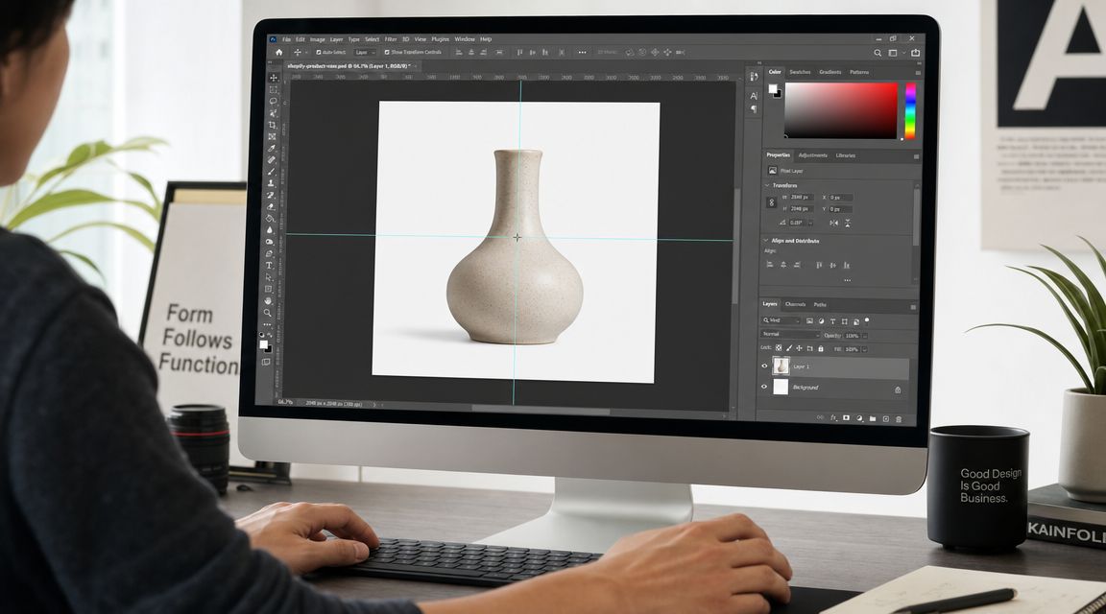Switch to the Libraries tab

pyautogui.click(x=846, y=155)
